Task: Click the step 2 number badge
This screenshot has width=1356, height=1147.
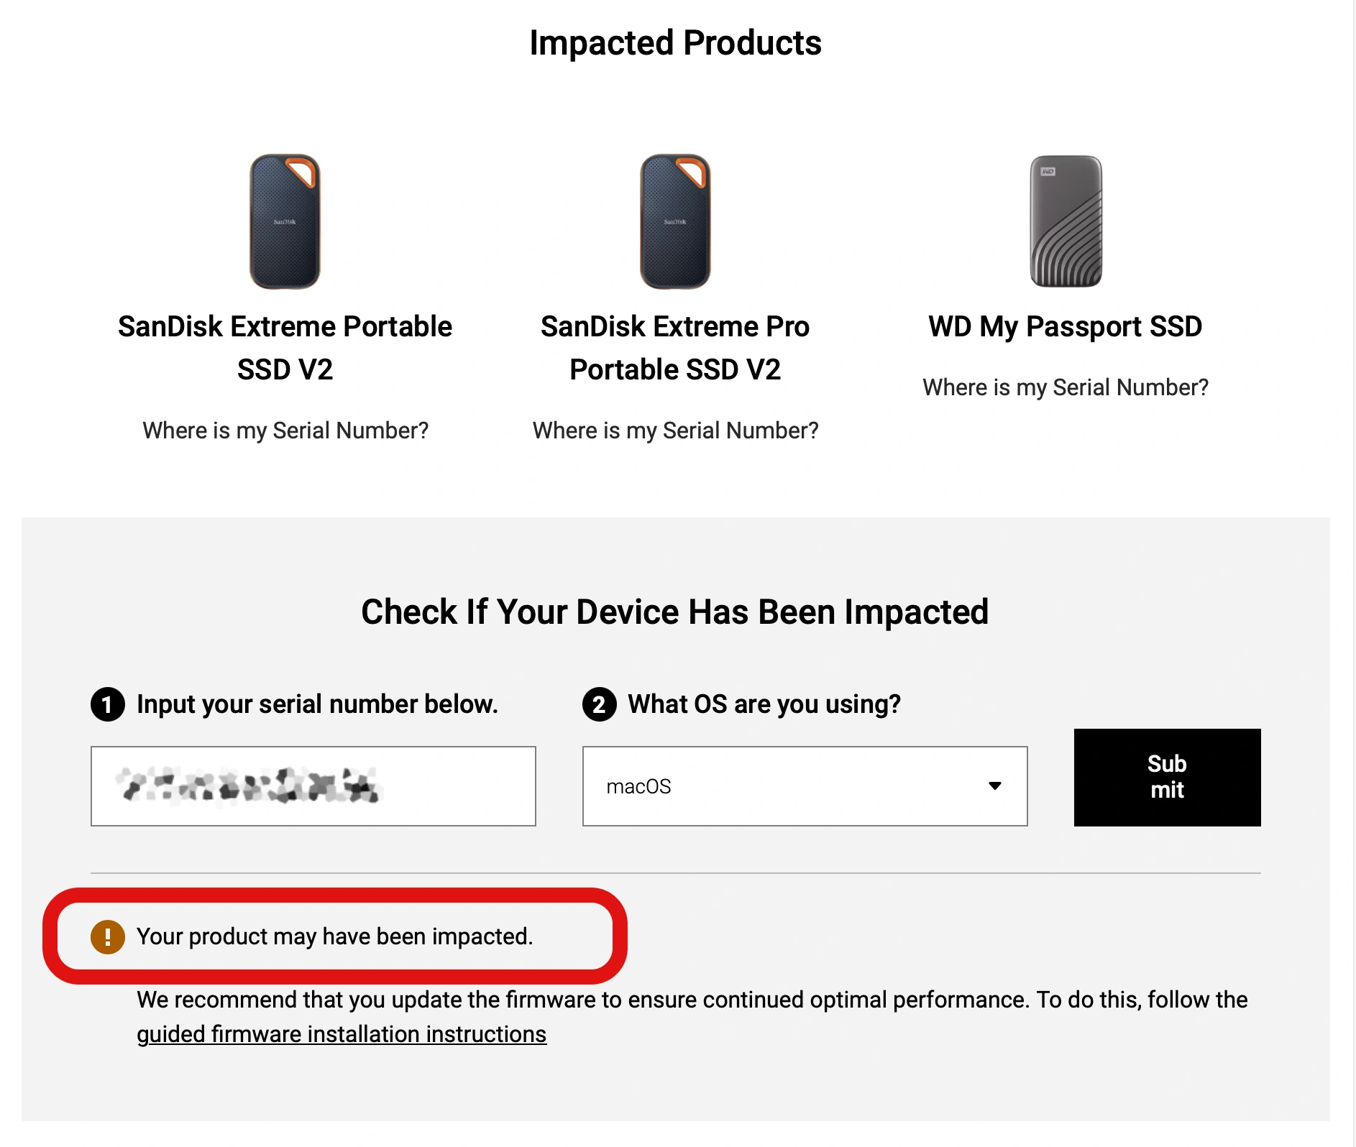Action: tap(599, 704)
